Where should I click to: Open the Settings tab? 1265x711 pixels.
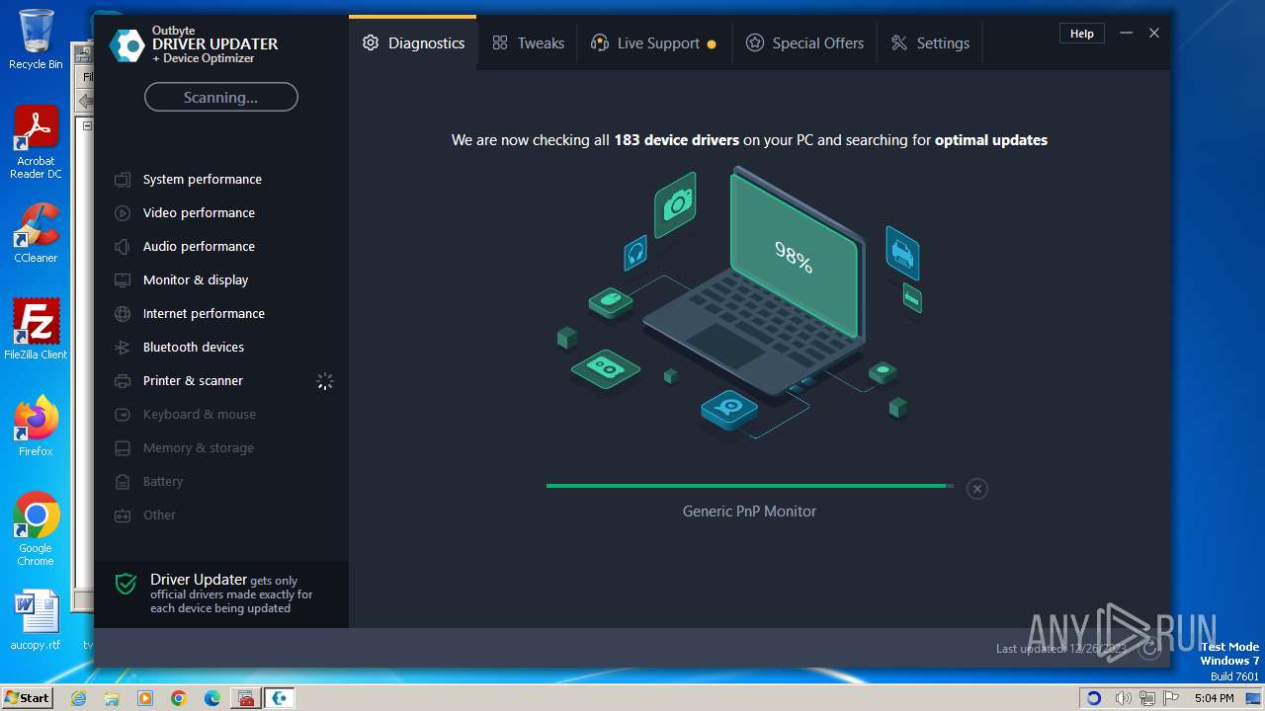[930, 43]
